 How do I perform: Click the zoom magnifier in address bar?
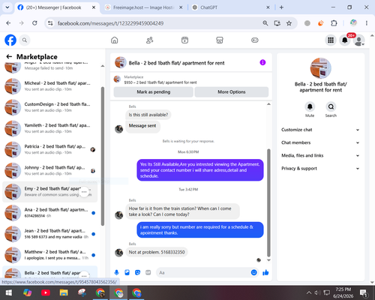click(265, 23)
